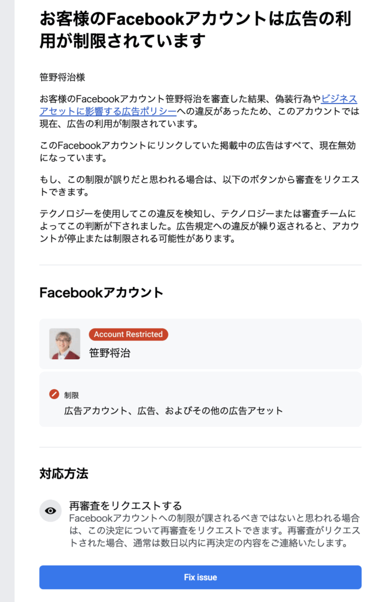Click the Facebookアカウント section heading
This screenshot has width=383, height=602.
click(101, 292)
